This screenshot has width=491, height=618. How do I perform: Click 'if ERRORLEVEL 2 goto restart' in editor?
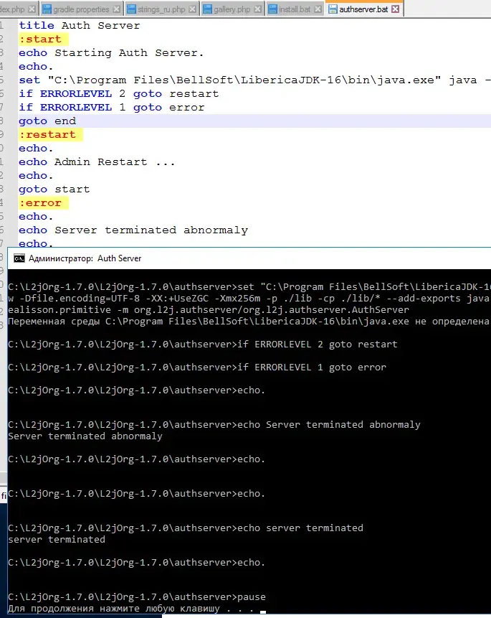[x=118, y=94]
